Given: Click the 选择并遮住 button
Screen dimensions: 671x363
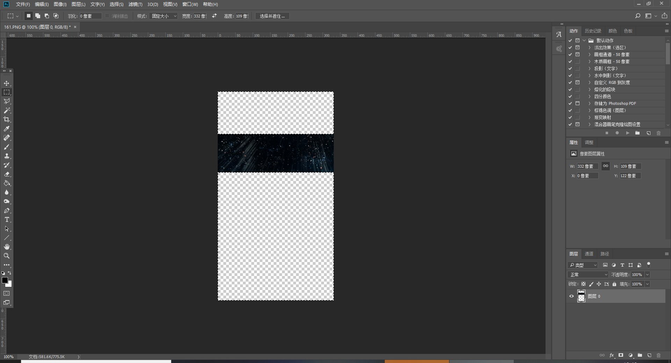Looking at the screenshot, I should (272, 16).
